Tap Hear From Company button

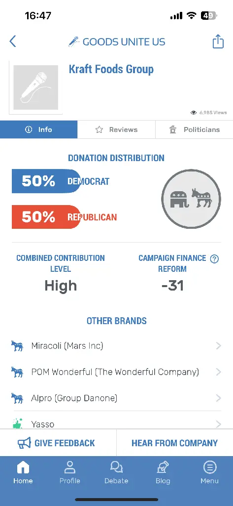(x=175, y=443)
